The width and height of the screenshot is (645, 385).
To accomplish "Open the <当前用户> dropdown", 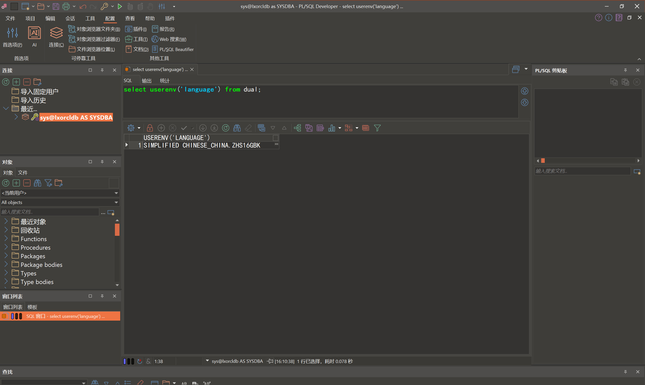I will pos(116,193).
